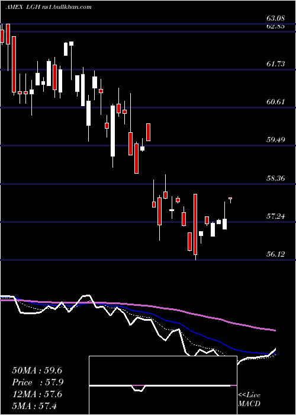Click the Price : 57.9 readout
296x415 pixels.
[x=38, y=382]
